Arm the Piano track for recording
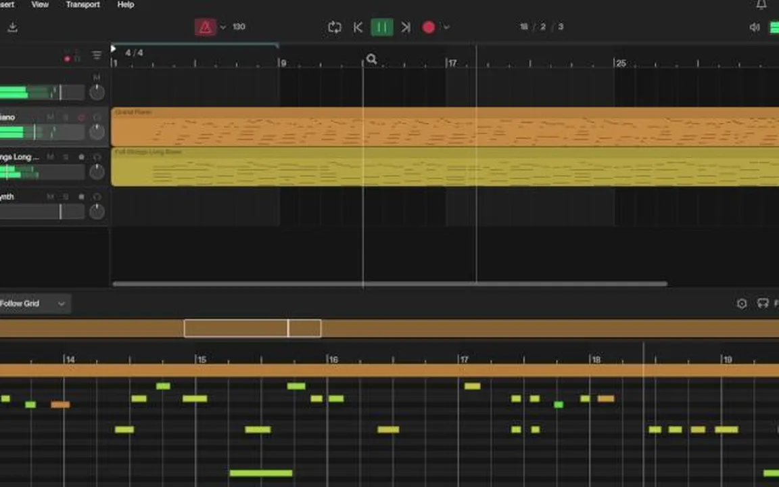This screenshot has width=779, height=487. [x=81, y=117]
